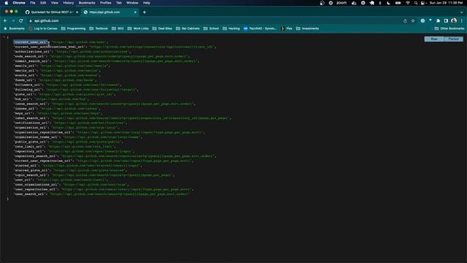The height and width of the screenshot is (263, 467).
Task: Open the Profiles menu
Action: [x=105, y=3]
